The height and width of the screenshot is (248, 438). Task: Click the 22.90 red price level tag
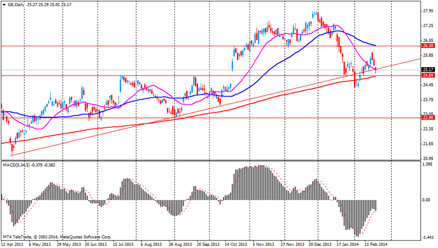pyautogui.click(x=428, y=118)
